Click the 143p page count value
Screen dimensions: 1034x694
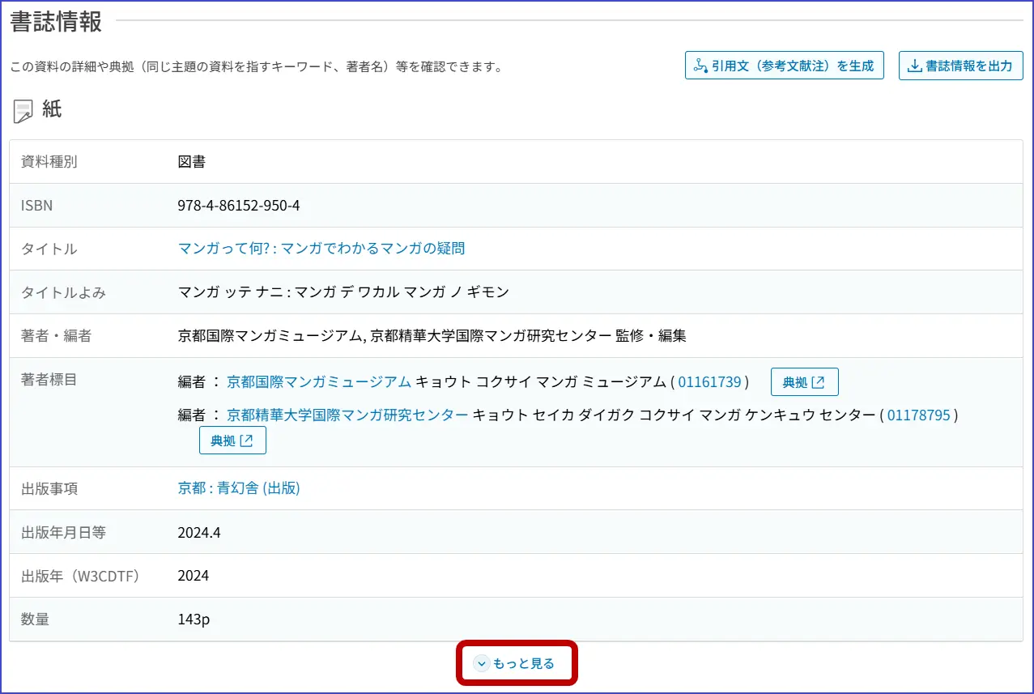(194, 619)
